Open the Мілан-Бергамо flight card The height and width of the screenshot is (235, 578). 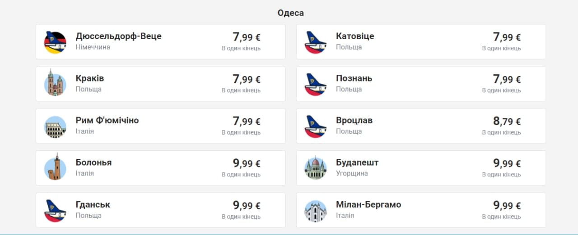(421, 210)
